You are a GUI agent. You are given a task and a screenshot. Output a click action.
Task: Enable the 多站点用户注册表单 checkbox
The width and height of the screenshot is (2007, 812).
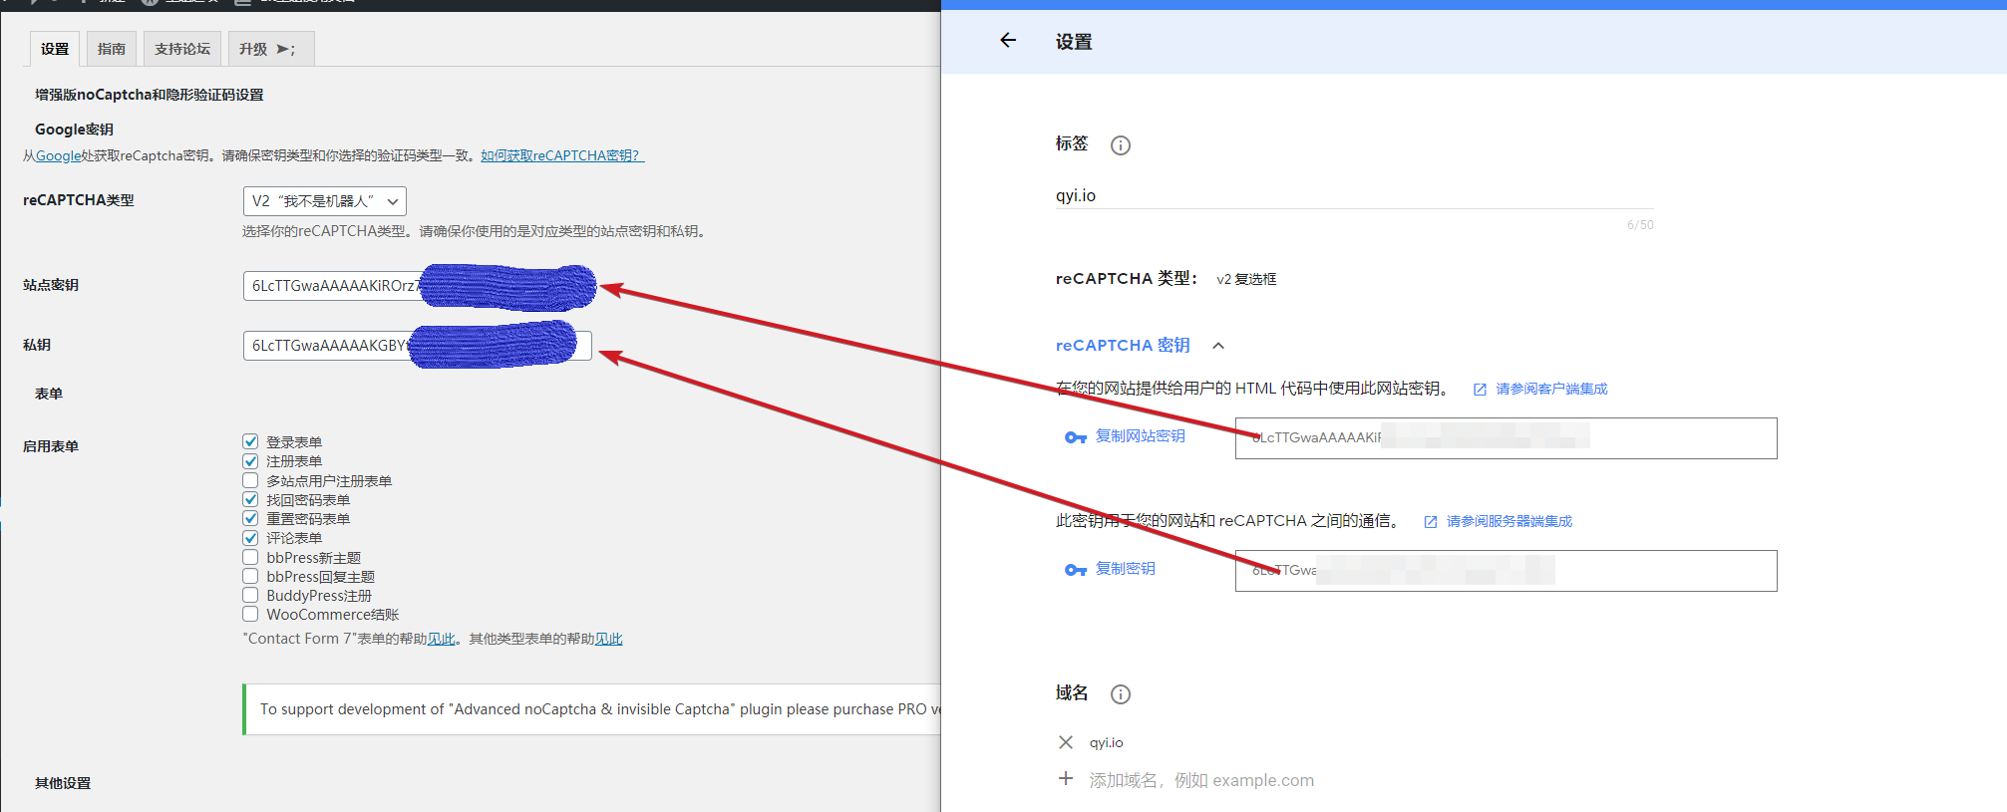[x=250, y=480]
